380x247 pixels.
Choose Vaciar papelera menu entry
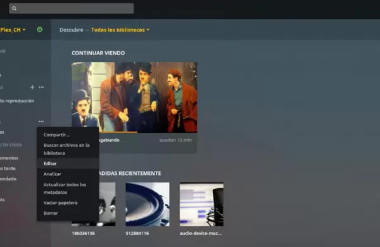(68, 203)
